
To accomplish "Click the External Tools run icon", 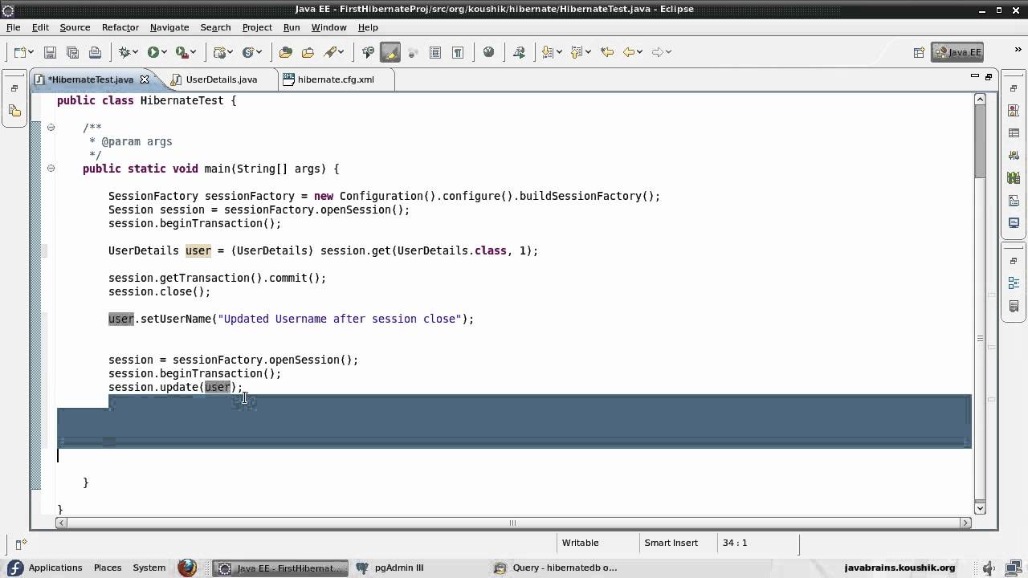I will click(182, 52).
